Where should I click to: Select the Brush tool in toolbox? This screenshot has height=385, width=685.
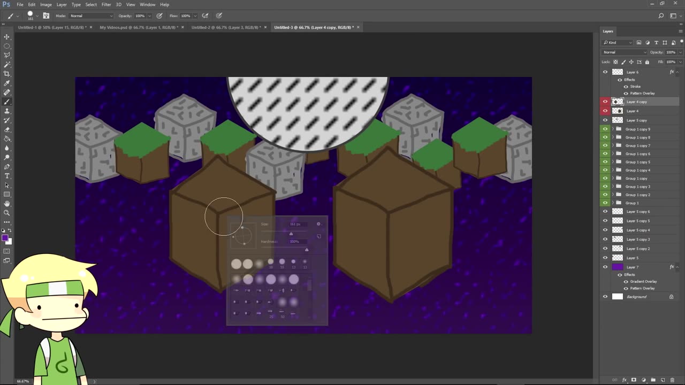point(7,102)
